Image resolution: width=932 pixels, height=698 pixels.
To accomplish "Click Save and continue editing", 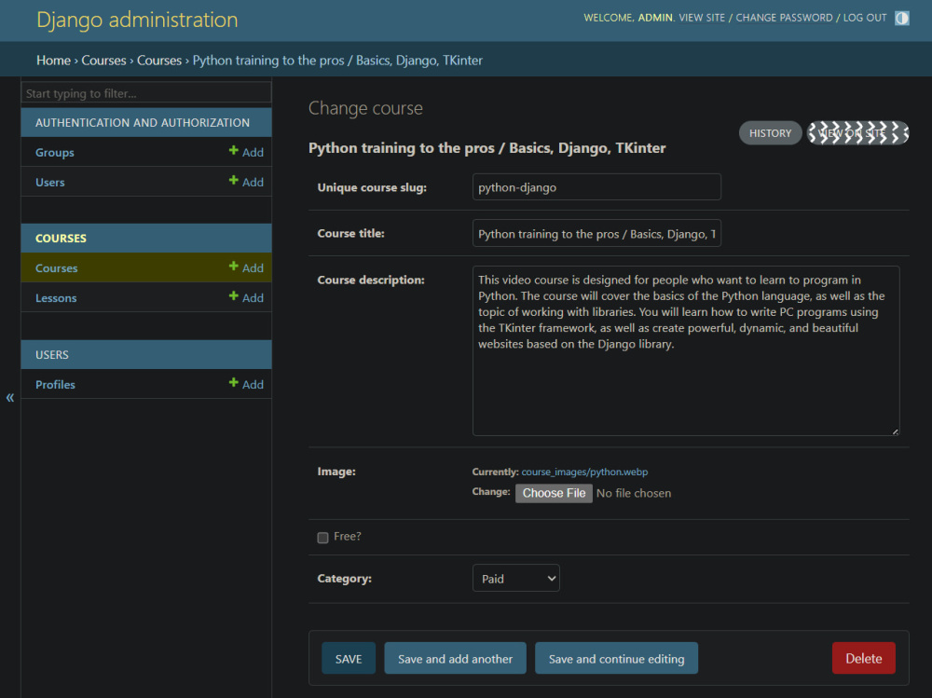I will point(616,658).
